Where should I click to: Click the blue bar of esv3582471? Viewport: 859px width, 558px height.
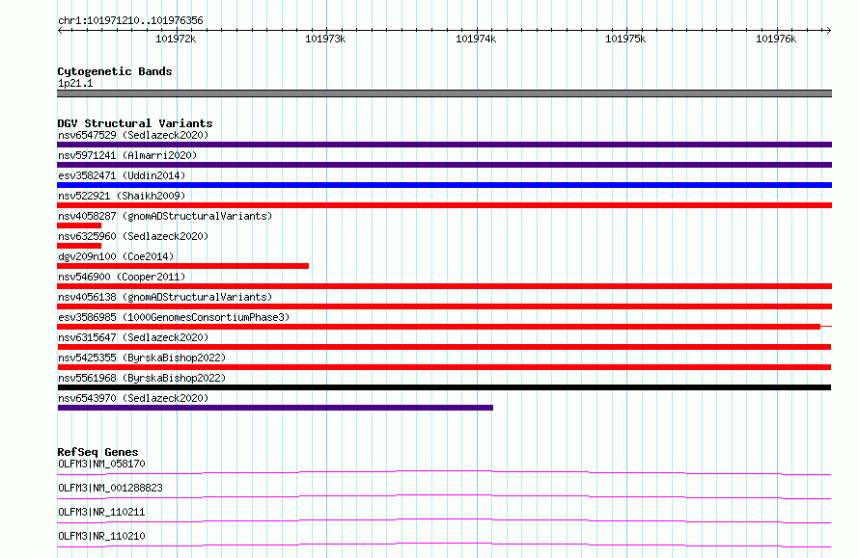(444, 185)
